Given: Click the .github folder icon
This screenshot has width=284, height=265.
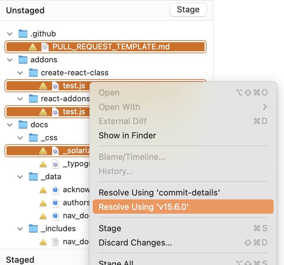Looking at the screenshot, I should tap(23, 33).
